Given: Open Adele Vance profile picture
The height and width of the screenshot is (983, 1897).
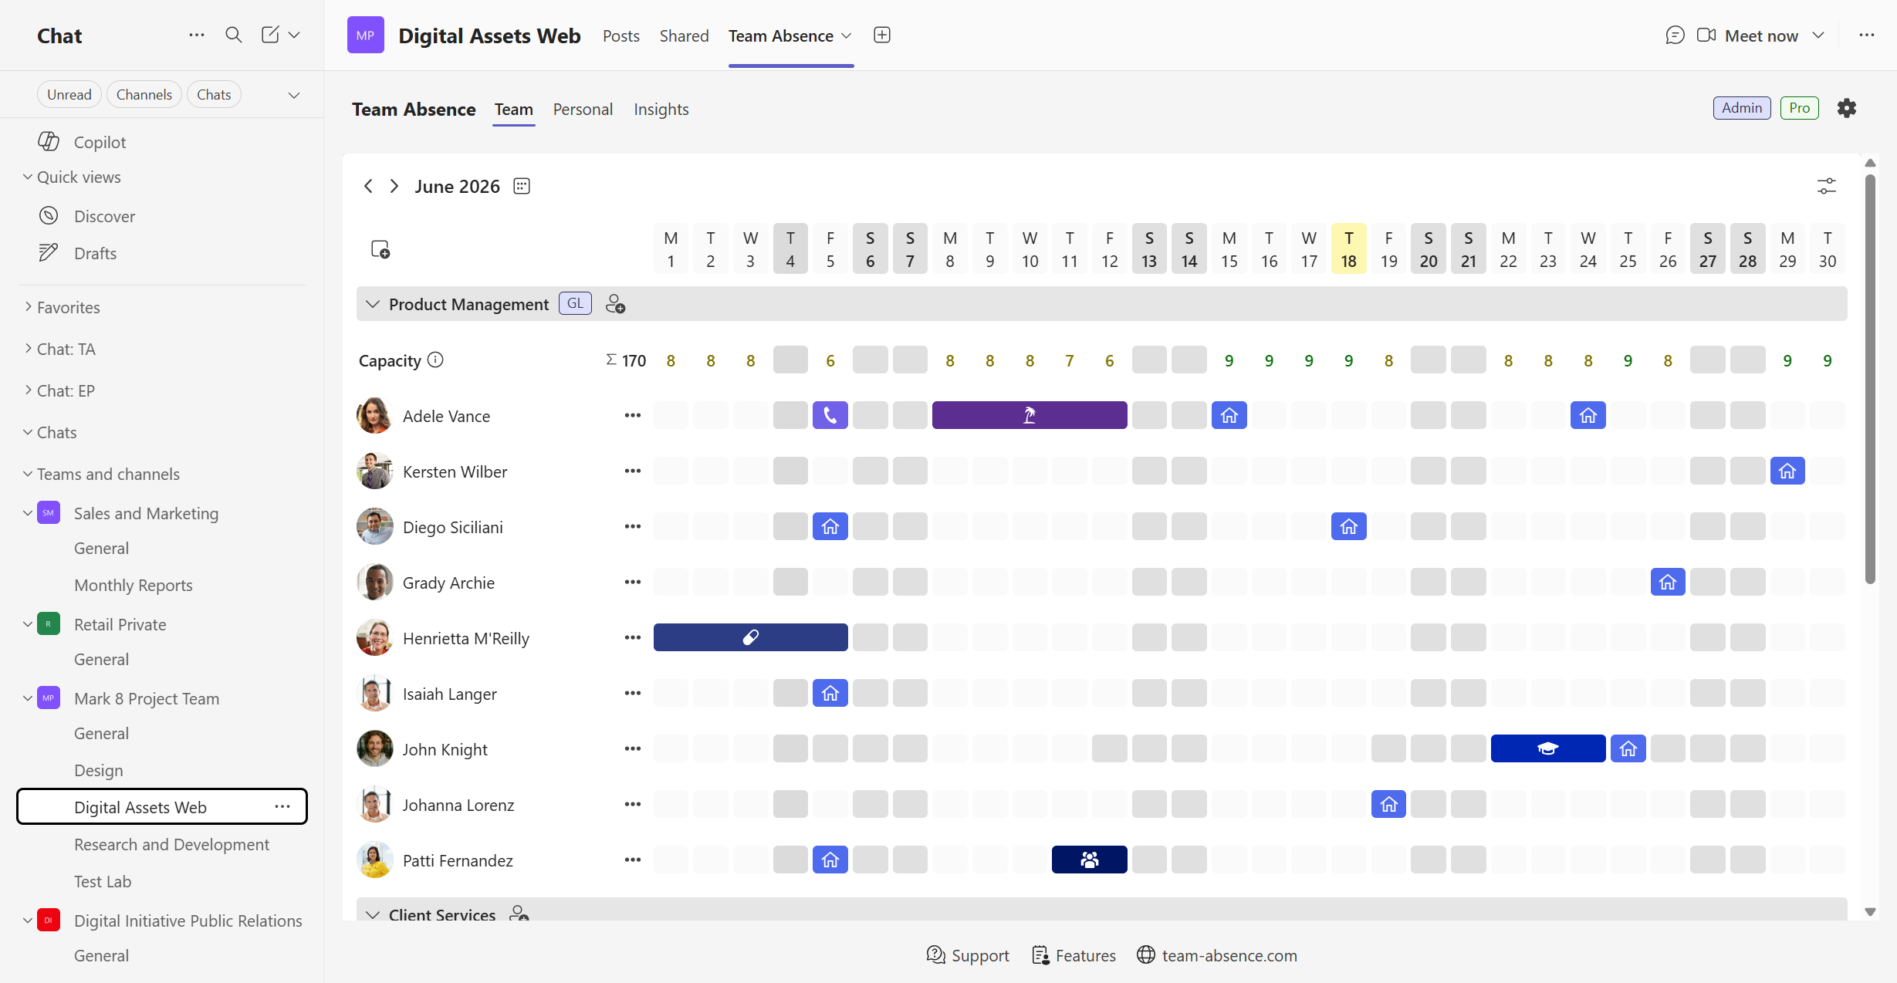Looking at the screenshot, I should point(375,415).
